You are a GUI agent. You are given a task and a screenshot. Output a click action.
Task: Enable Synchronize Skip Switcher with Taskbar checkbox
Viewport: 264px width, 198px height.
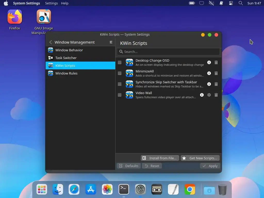point(120,84)
